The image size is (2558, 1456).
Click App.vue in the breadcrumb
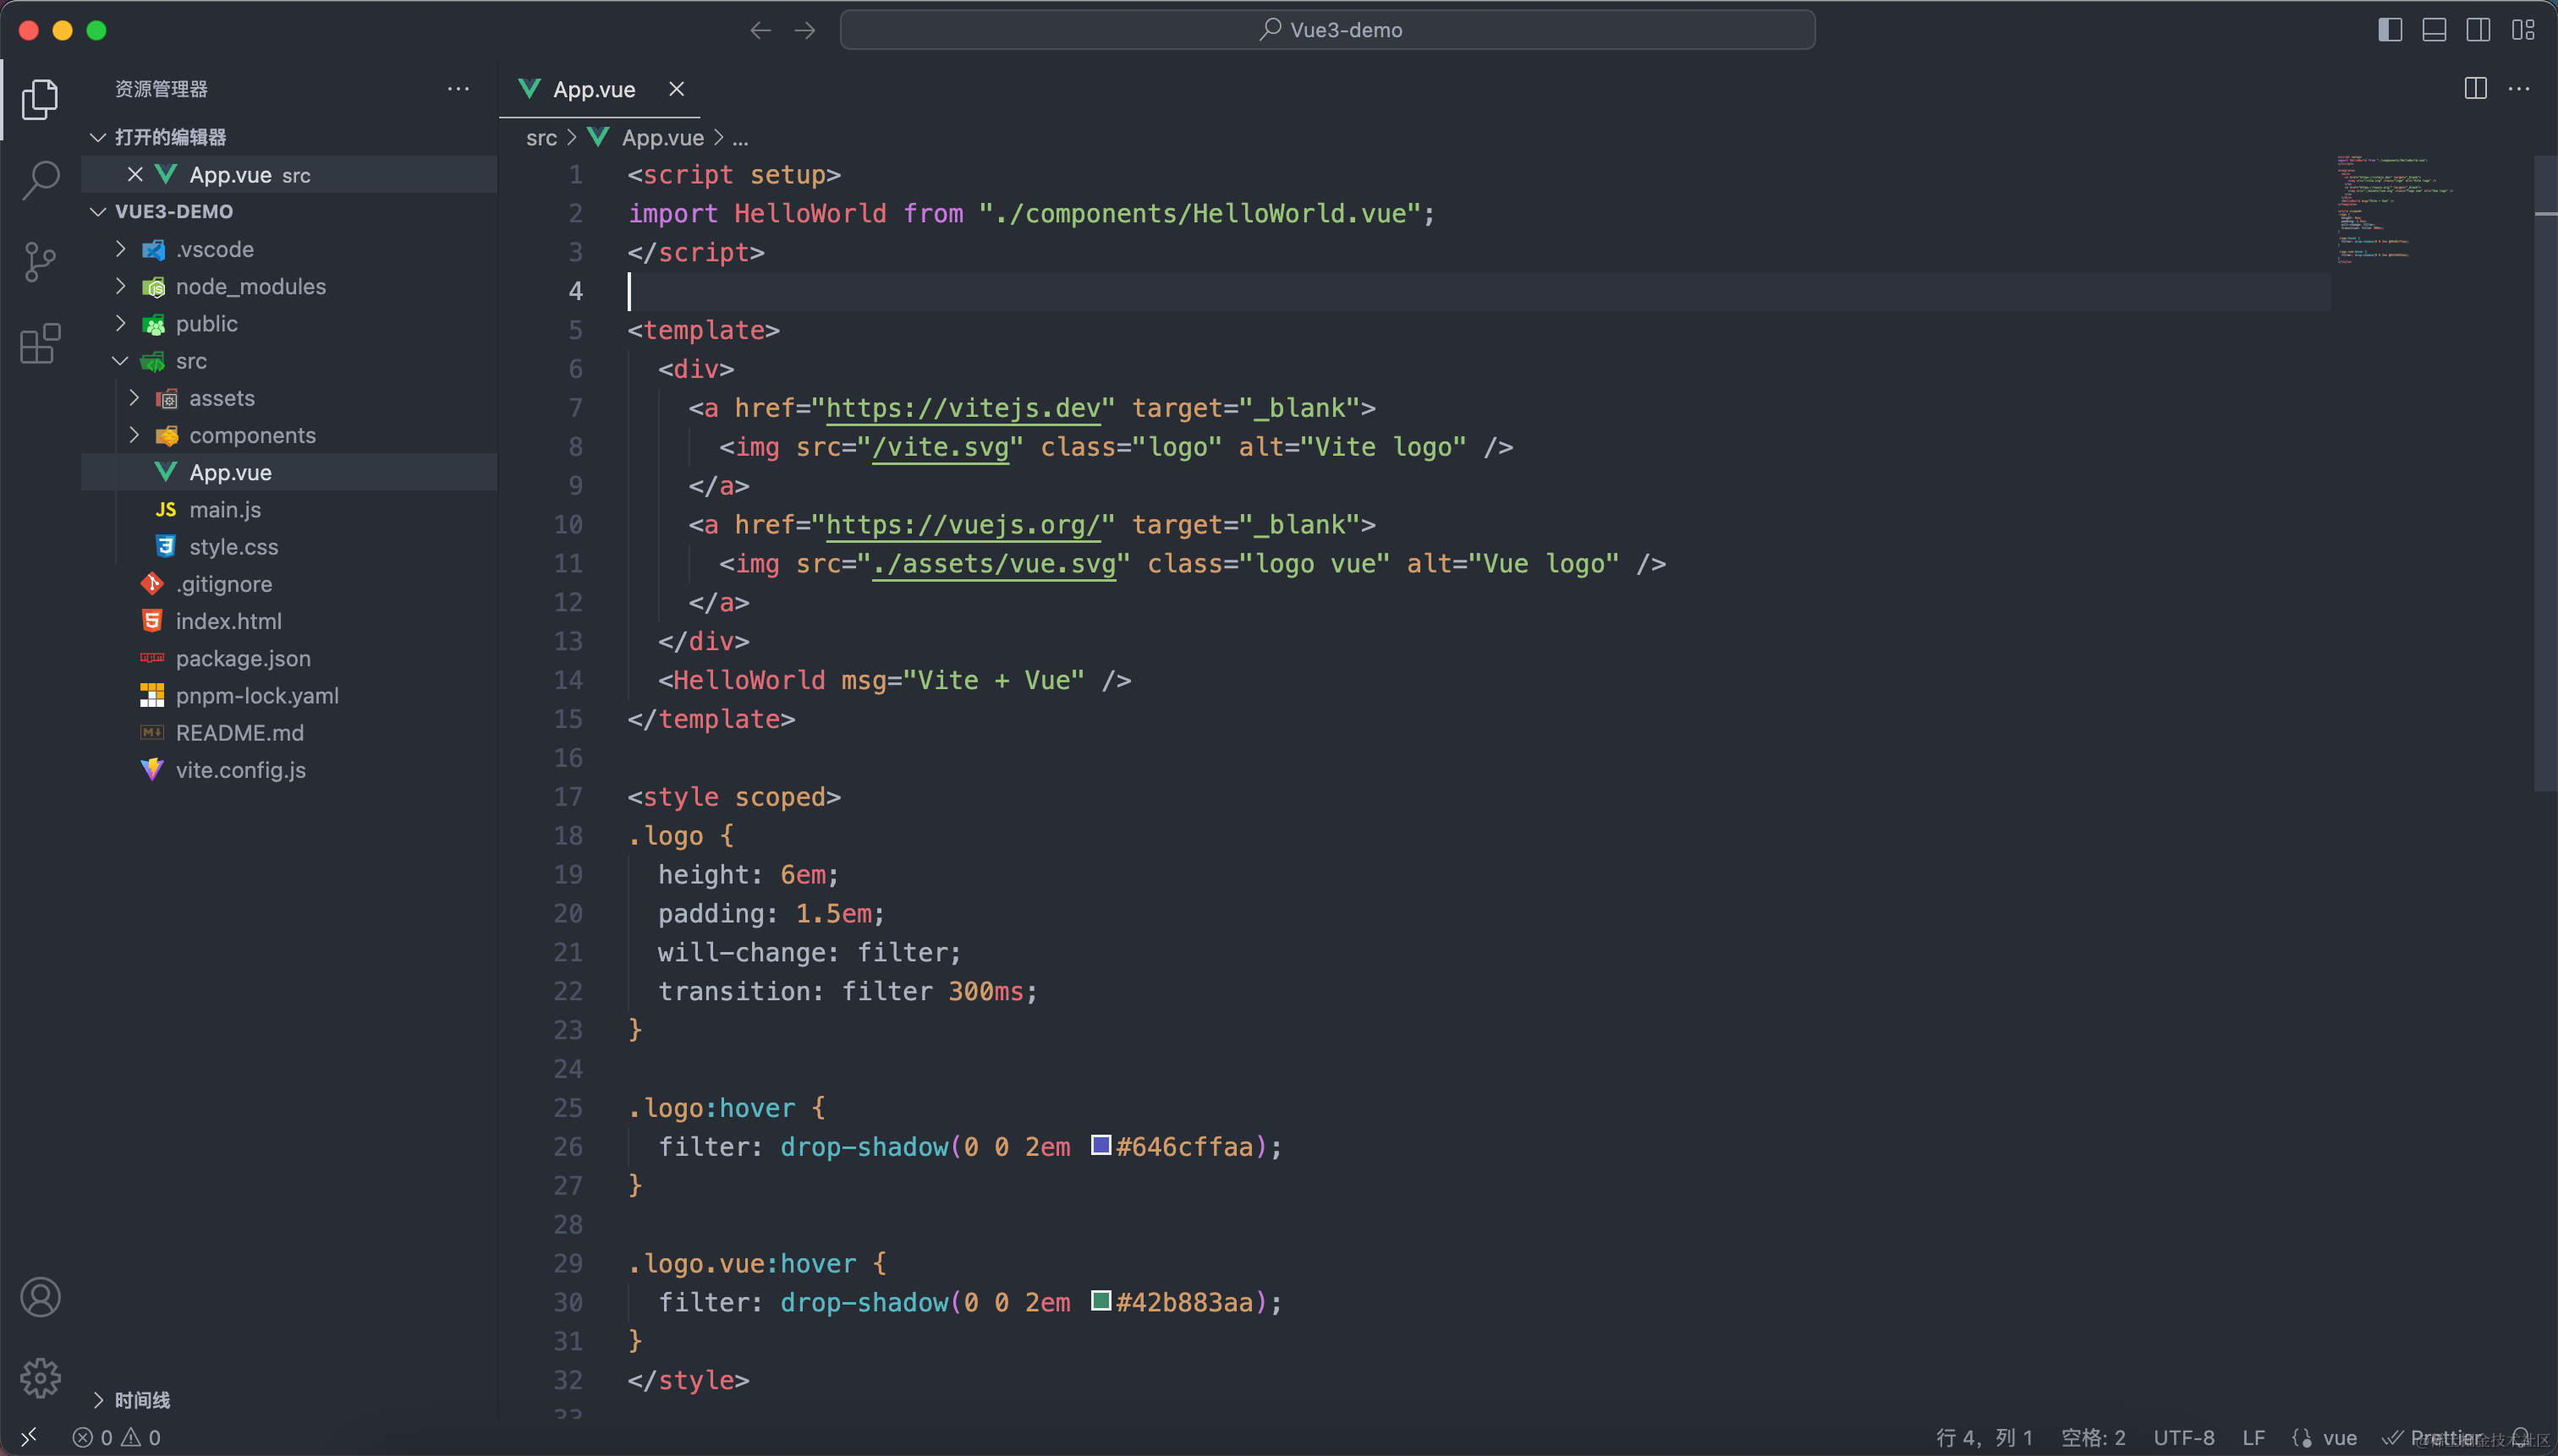click(662, 138)
